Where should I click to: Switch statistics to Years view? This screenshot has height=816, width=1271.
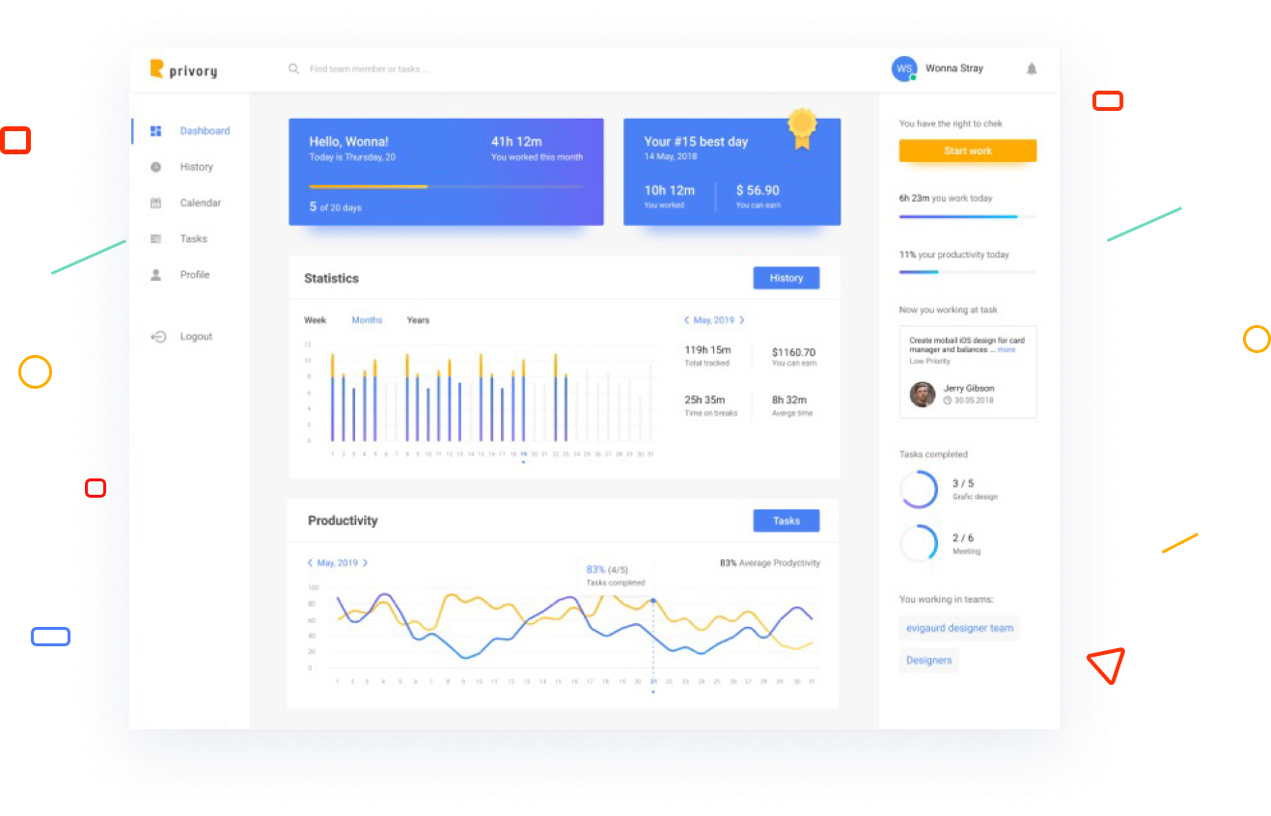pyautogui.click(x=418, y=320)
